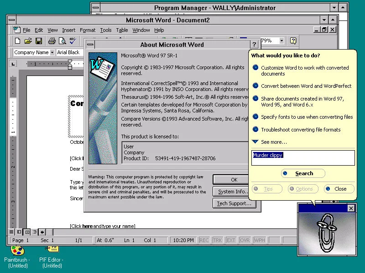The height and width of the screenshot is (273, 365).
Task: Click the Tech Support… button
Action: [x=234, y=203]
